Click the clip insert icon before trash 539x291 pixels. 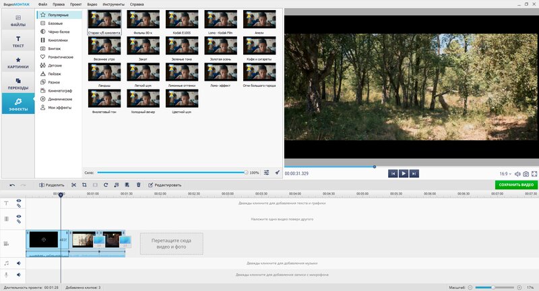point(127,185)
